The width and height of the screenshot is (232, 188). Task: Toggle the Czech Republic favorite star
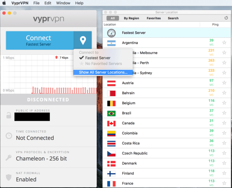tap(224, 153)
